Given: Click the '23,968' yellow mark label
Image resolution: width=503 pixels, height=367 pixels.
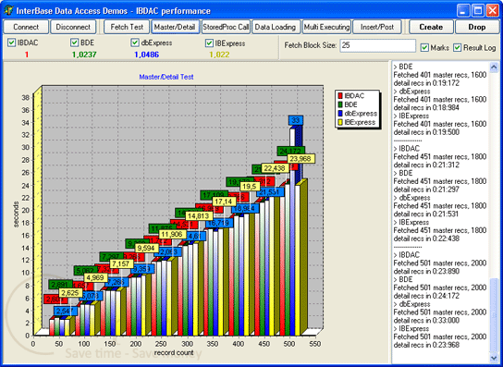Looking at the screenshot, I should (x=301, y=158).
